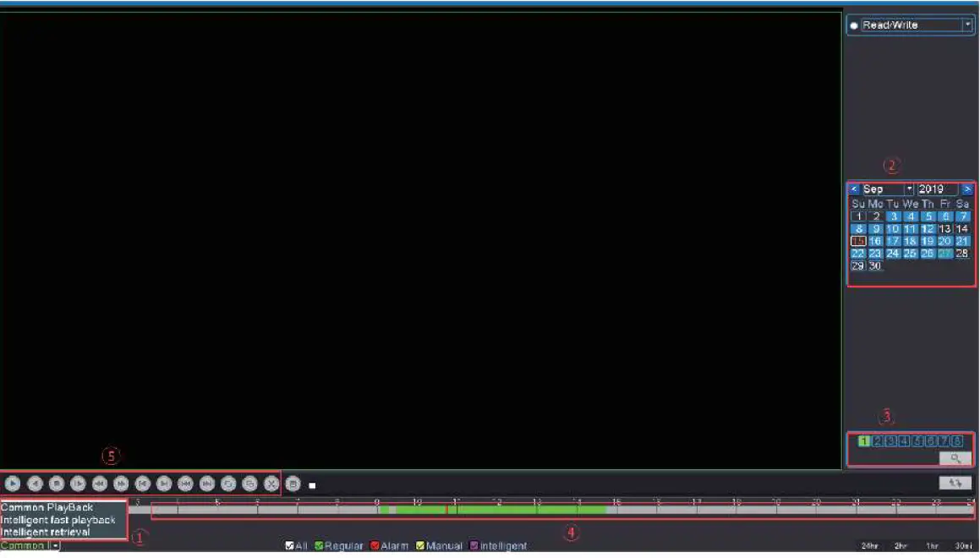Set timeline scale to 24hr
Image resolution: width=980 pixels, height=558 pixels.
[869, 546]
